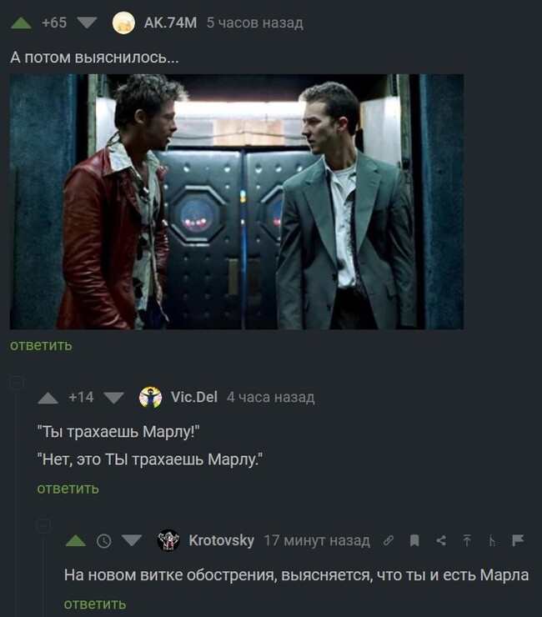
Task: Open the Fight Club image attachment
Action: coord(237,202)
